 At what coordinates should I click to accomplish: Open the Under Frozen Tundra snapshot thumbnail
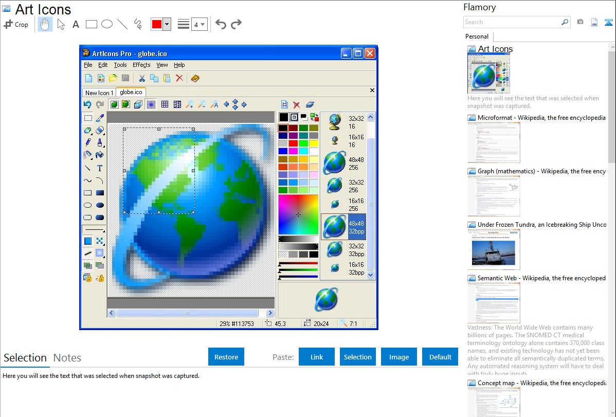click(494, 249)
